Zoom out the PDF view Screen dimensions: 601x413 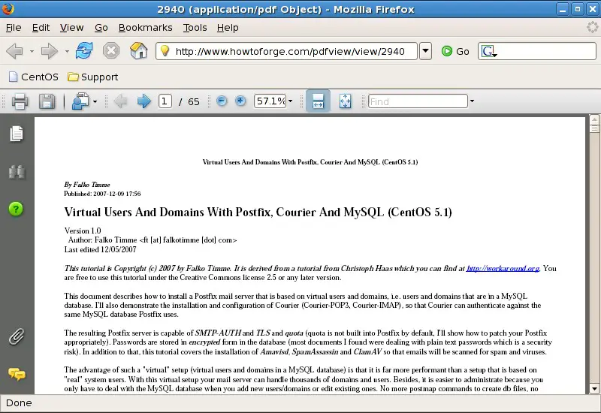click(x=222, y=101)
